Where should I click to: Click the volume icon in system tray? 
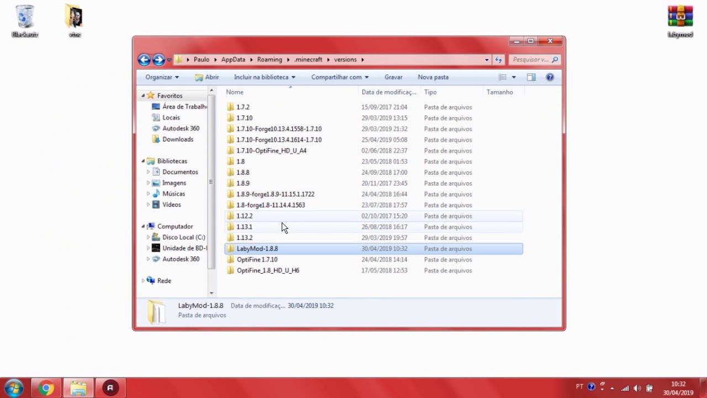click(x=637, y=388)
